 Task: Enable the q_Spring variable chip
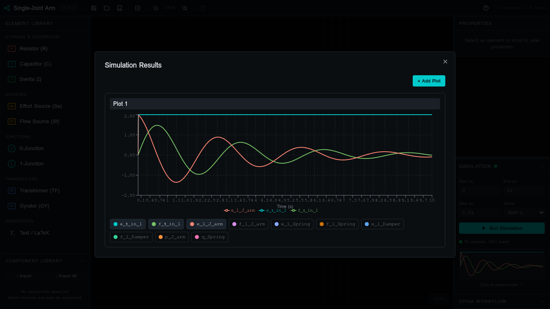210,237
